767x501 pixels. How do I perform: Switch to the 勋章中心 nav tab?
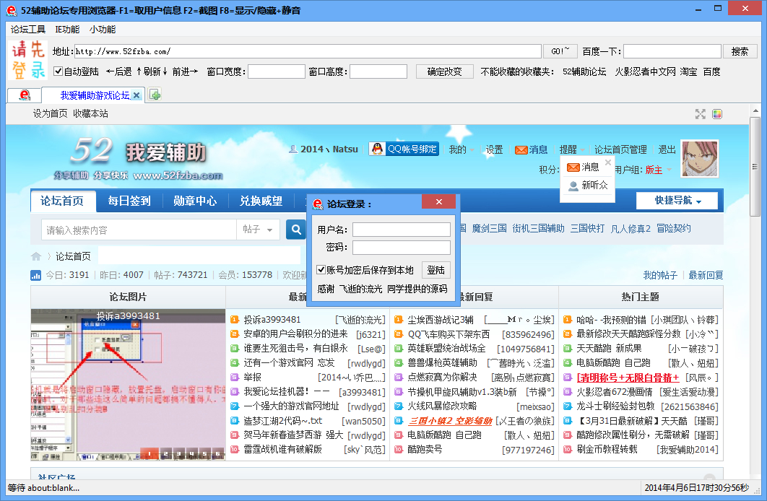point(195,201)
